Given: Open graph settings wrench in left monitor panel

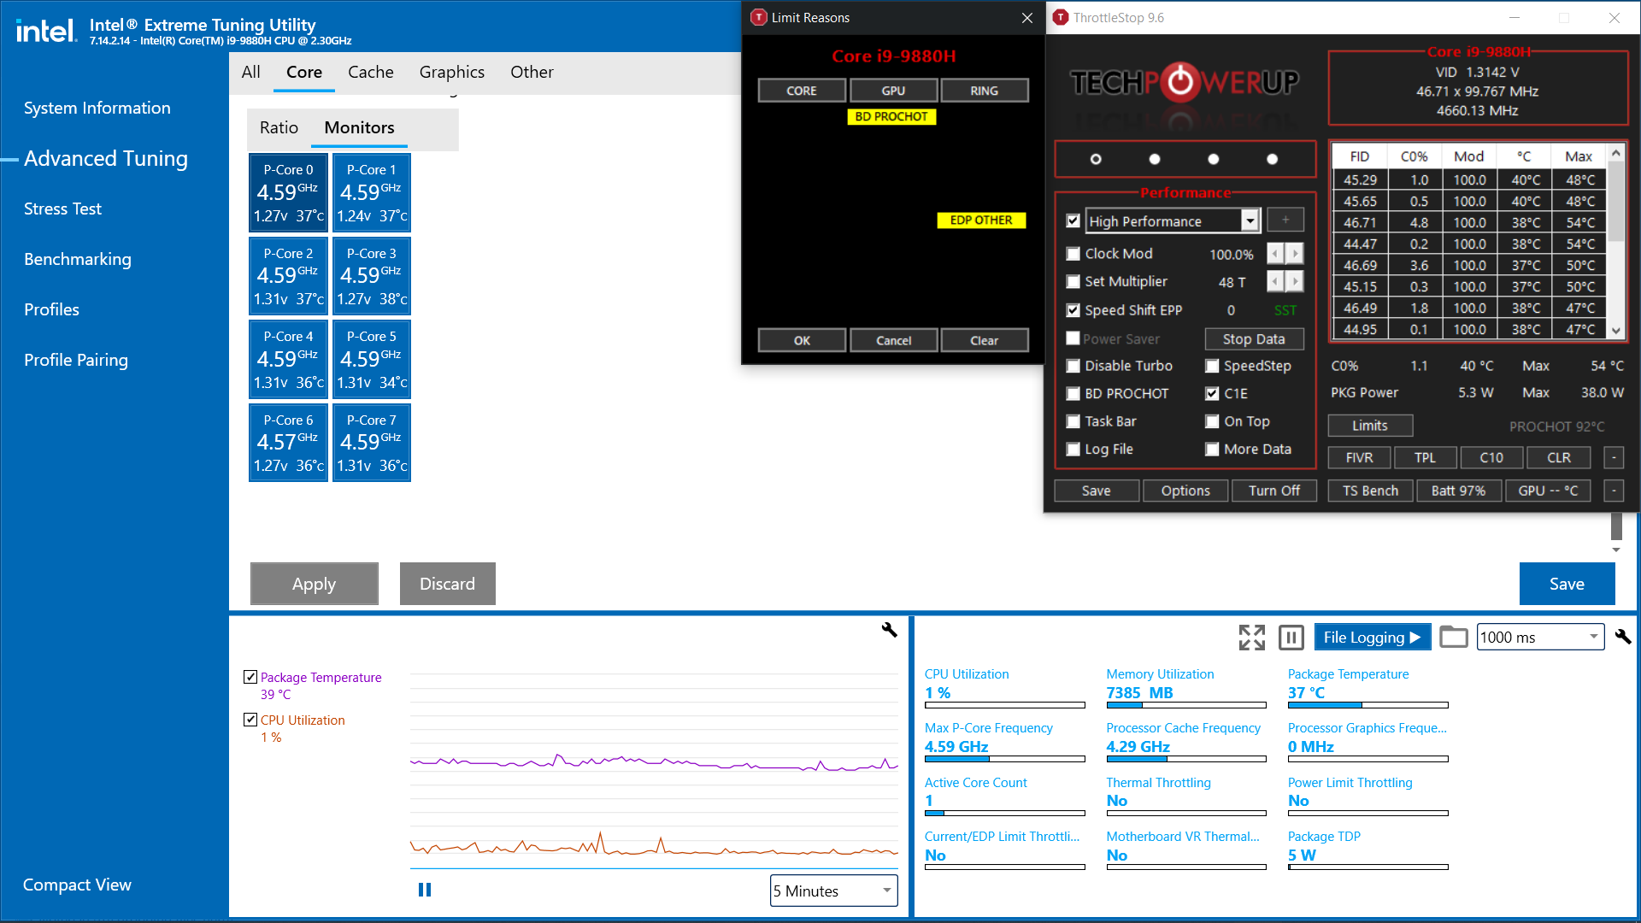Looking at the screenshot, I should tap(889, 630).
